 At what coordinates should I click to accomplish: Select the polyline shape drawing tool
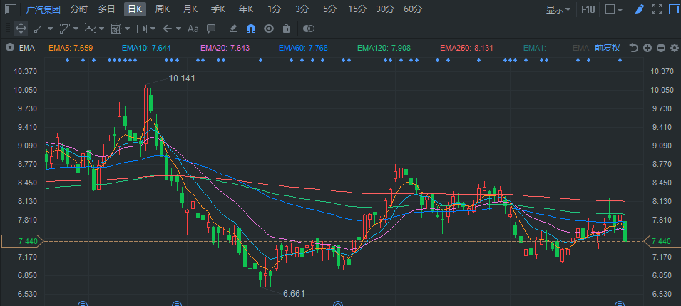(65, 29)
